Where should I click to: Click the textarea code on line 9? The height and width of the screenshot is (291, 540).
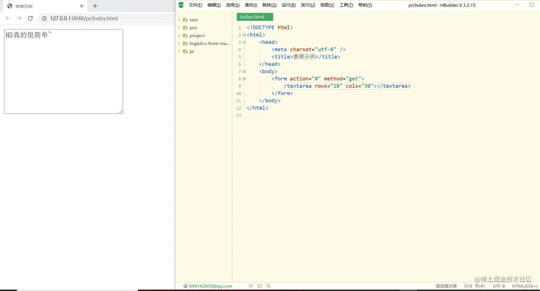347,86
